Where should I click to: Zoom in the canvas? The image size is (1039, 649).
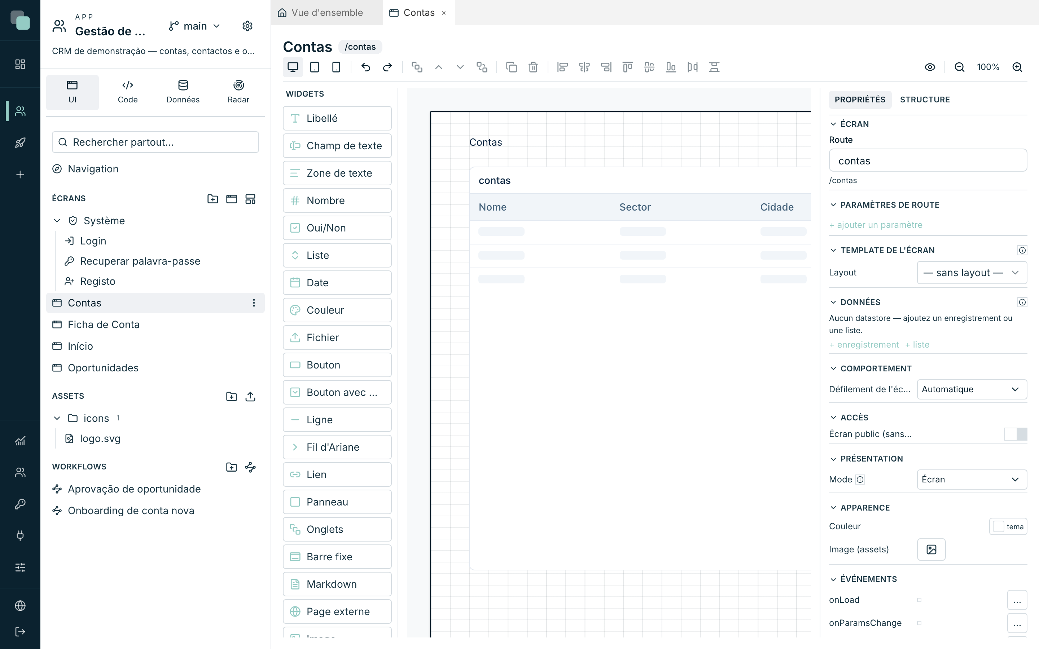(1017, 67)
